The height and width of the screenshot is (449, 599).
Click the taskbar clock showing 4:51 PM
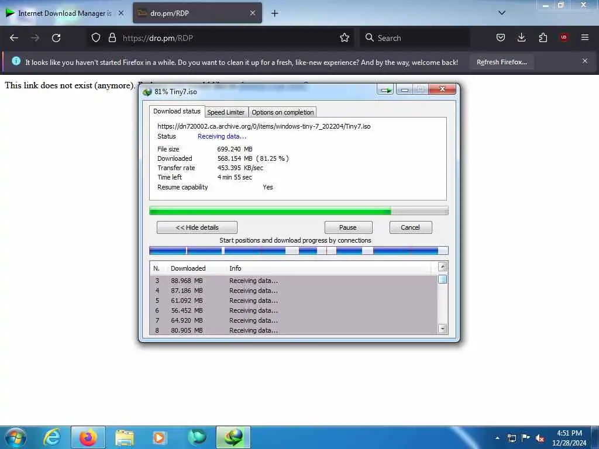(569, 438)
